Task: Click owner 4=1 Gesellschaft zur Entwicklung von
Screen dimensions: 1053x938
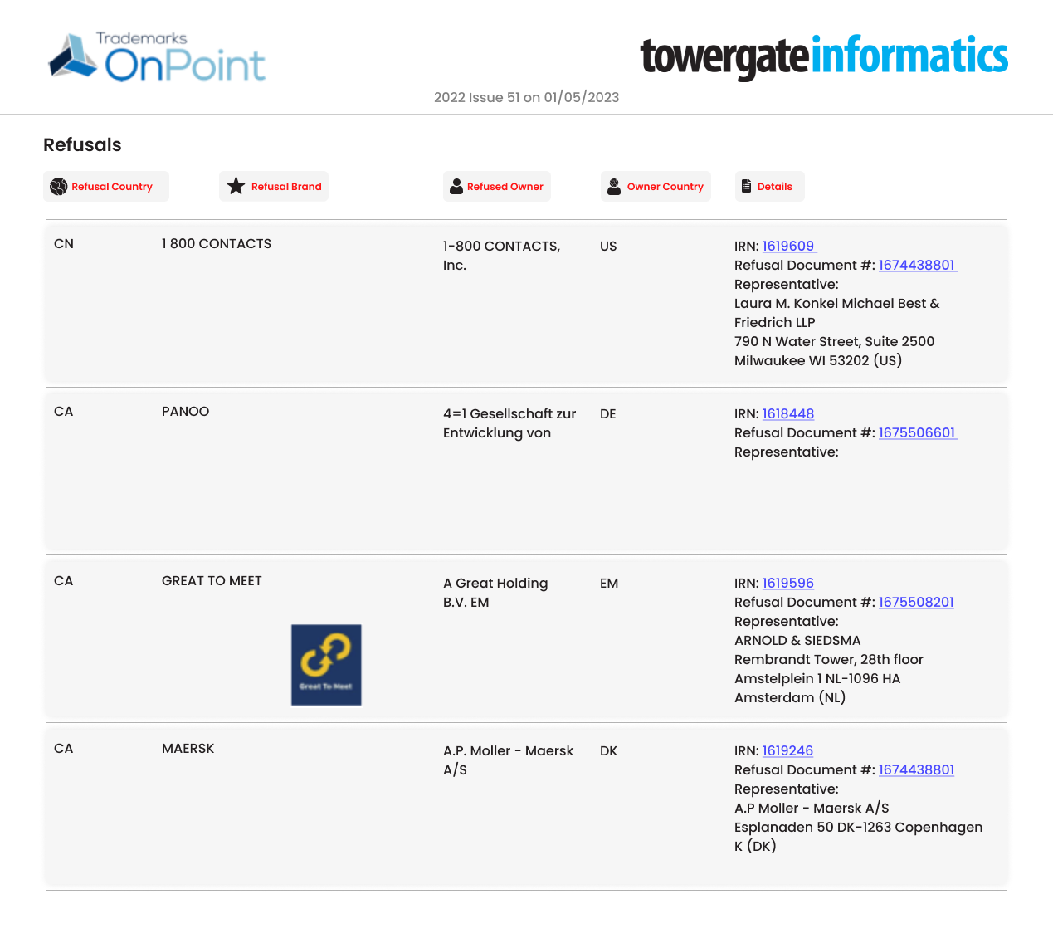Action: 509,423
